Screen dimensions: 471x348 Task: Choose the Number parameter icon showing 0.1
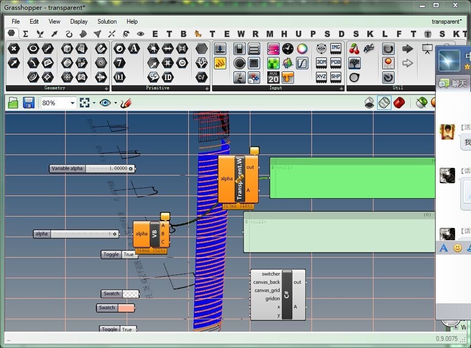pos(119,78)
